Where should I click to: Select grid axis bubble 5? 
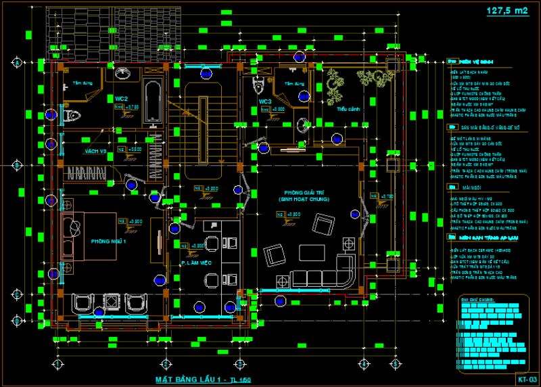396,364
